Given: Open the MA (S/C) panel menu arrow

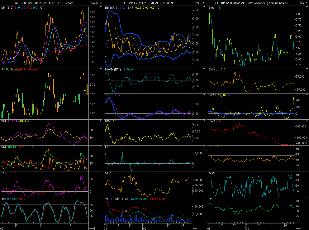Looking at the screenshot, I should [101, 7].
